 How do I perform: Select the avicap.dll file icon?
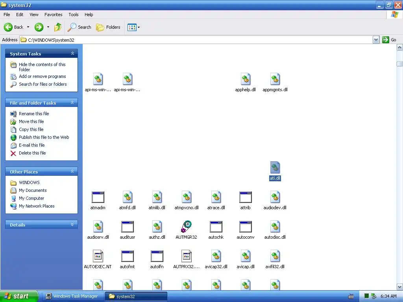pos(246,256)
